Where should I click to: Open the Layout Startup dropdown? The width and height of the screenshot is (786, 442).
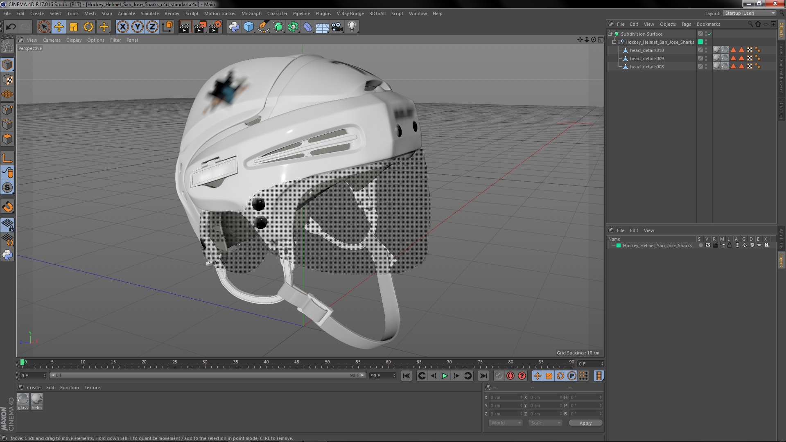tap(750, 13)
